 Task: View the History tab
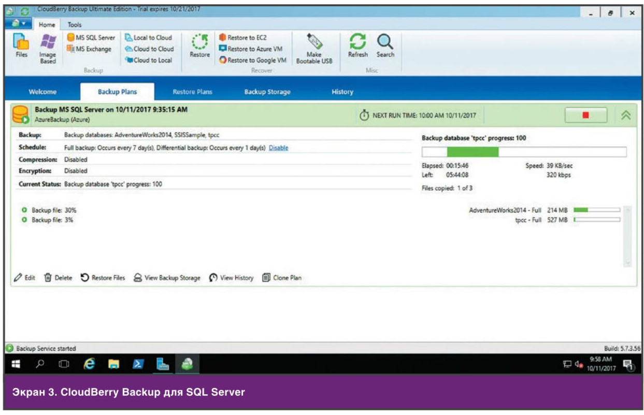342,92
